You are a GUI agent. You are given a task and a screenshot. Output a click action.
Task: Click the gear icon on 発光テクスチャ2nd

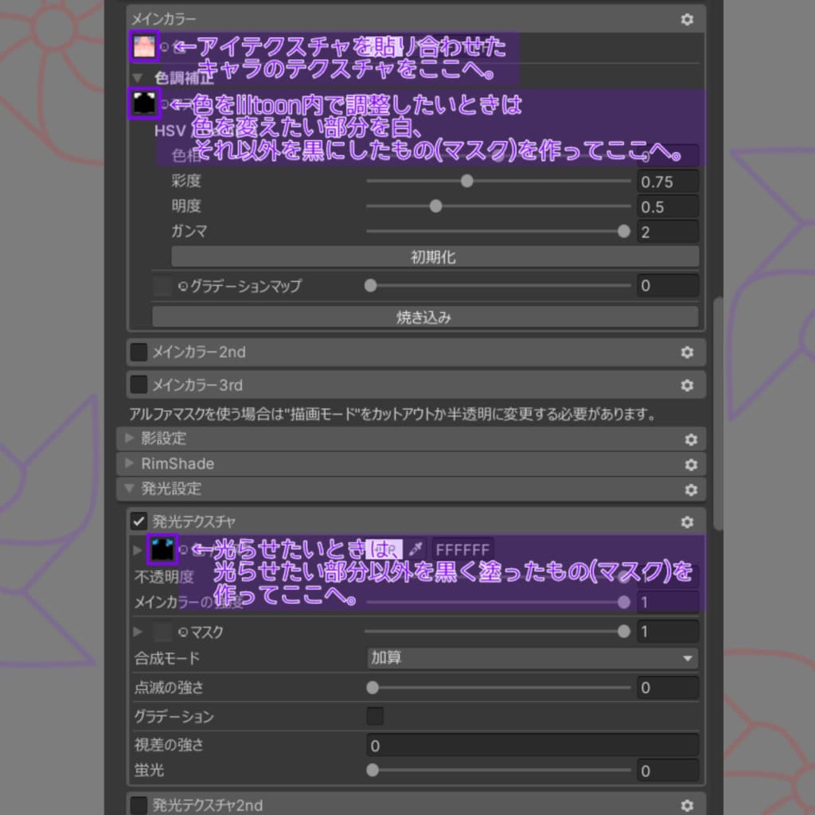[x=685, y=805]
